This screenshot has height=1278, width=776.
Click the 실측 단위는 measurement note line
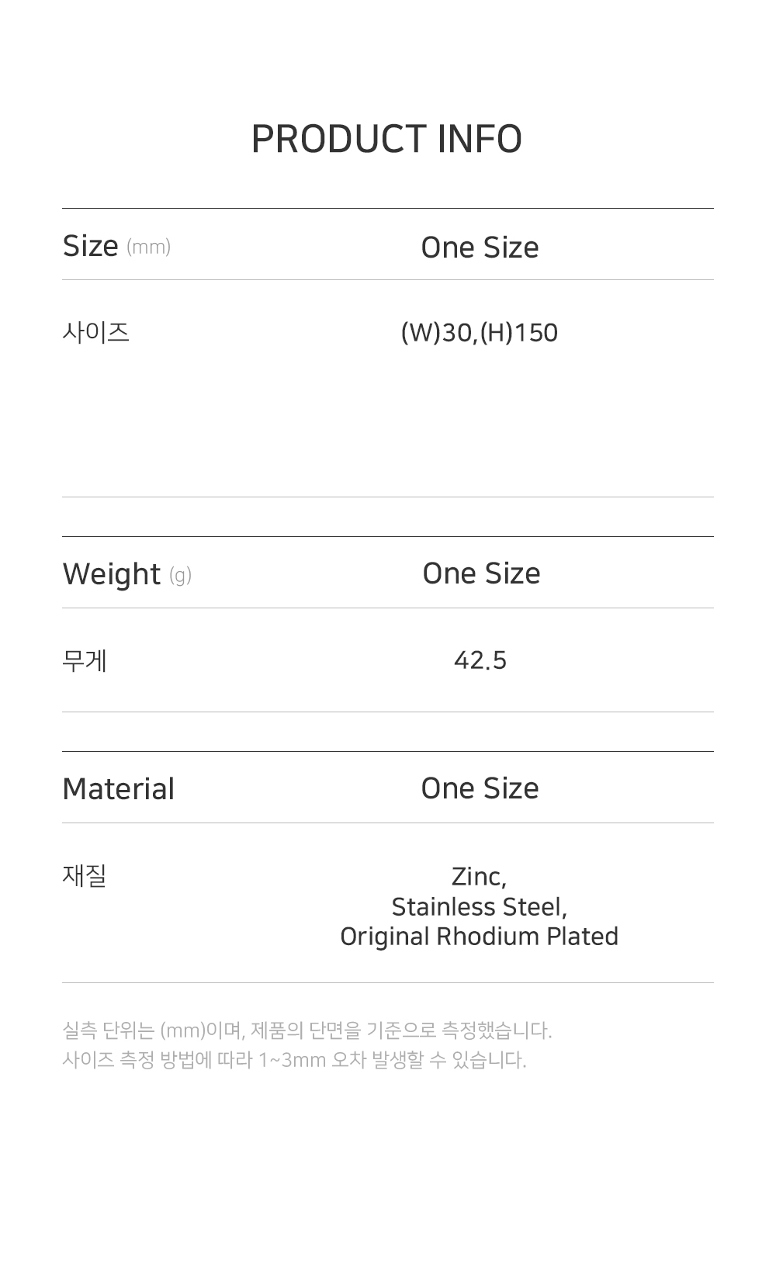click(x=307, y=1030)
